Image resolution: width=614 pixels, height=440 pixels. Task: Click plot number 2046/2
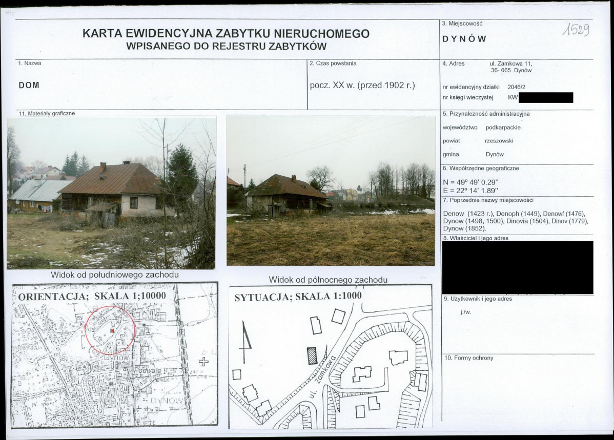coord(517,87)
